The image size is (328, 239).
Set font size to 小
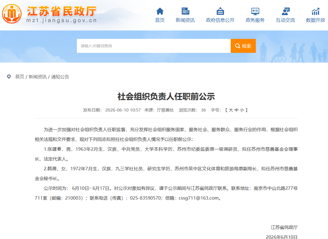coord(242,110)
